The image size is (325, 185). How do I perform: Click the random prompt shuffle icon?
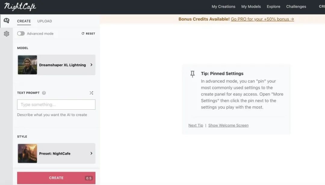coord(91,93)
